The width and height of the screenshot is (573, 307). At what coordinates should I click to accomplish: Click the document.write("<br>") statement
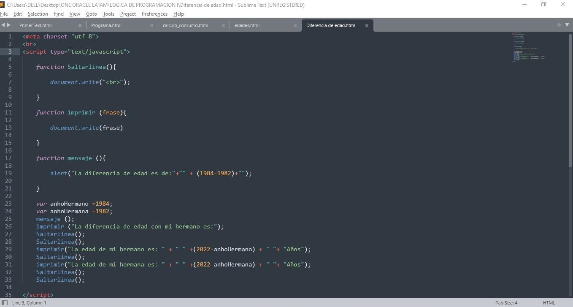coord(90,82)
